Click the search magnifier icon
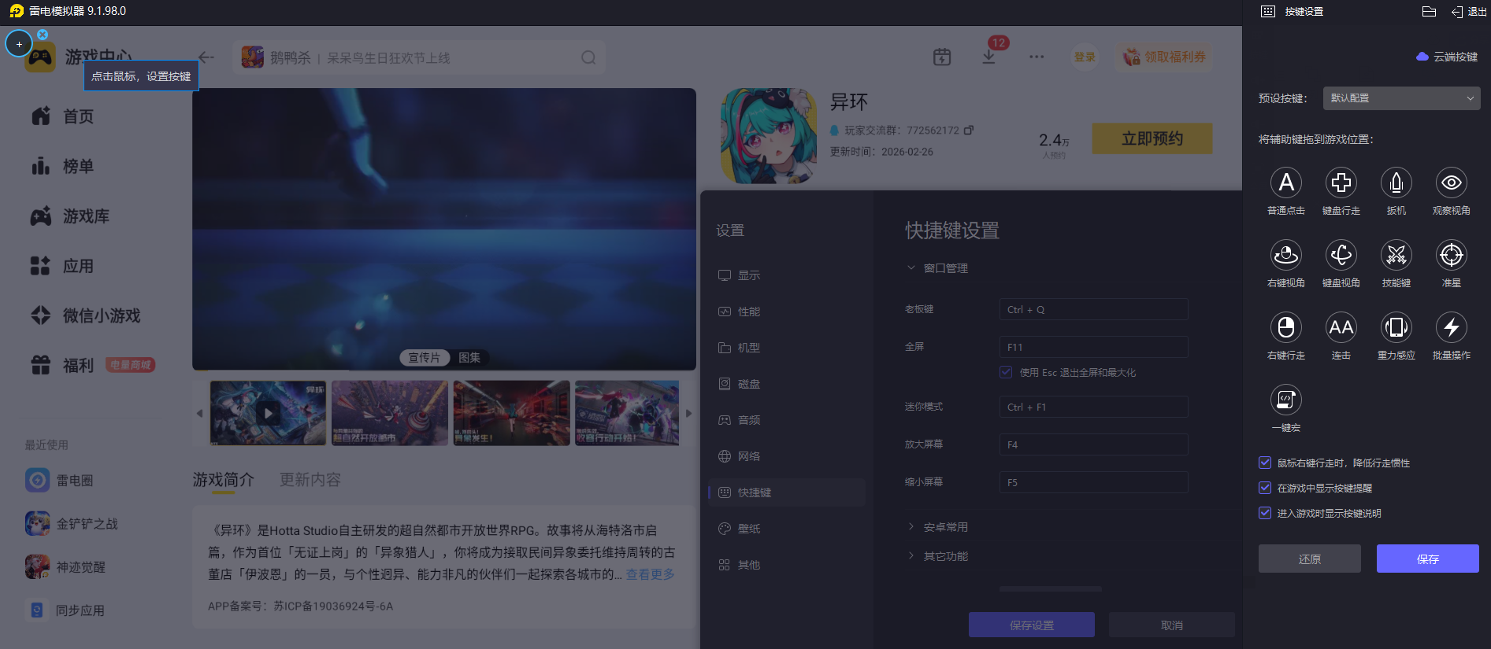 (x=588, y=57)
